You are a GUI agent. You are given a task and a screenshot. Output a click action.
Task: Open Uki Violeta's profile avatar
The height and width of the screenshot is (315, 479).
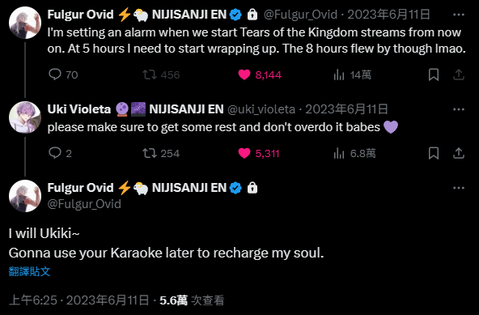click(25, 117)
